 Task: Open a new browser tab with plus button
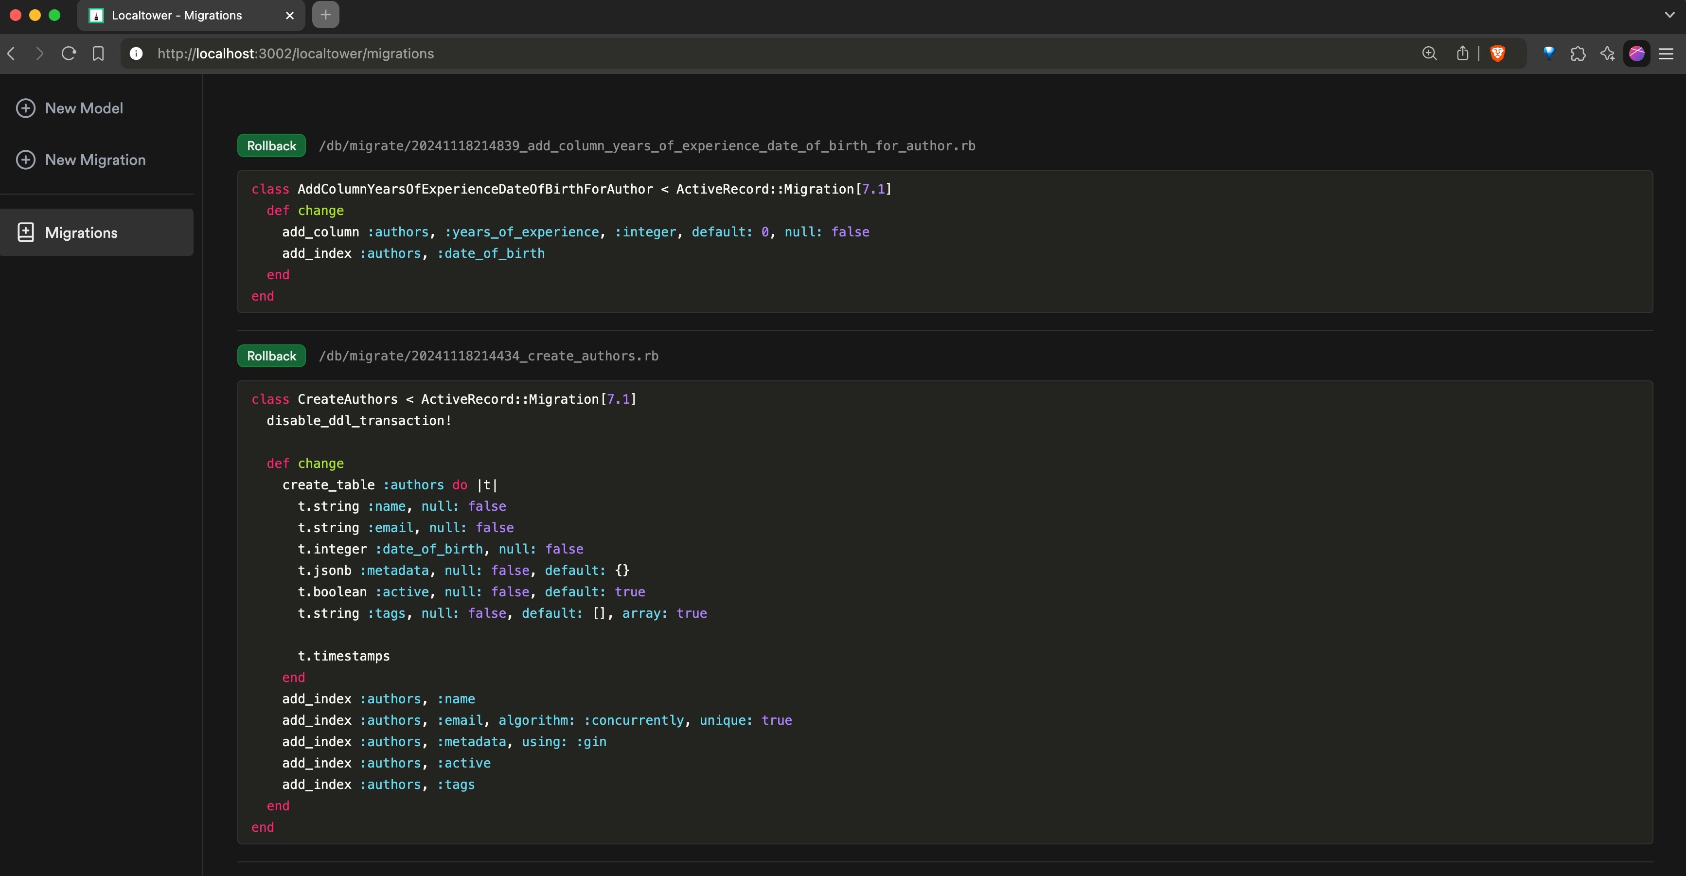point(325,15)
